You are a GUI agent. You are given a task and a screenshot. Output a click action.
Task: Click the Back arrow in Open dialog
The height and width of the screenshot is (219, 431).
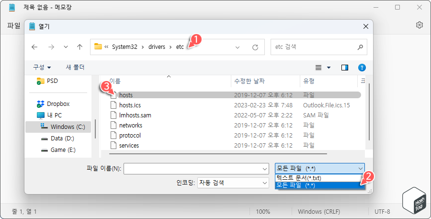click(x=34, y=47)
